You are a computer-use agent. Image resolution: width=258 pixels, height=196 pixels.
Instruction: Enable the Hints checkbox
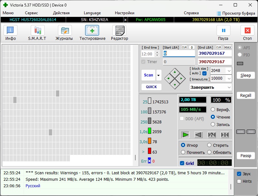(239, 181)
